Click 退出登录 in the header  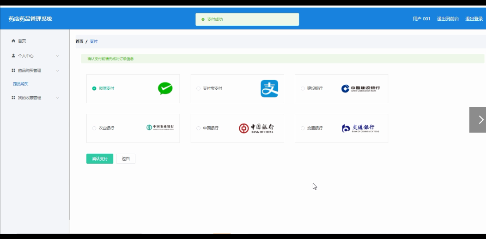pyautogui.click(x=474, y=19)
